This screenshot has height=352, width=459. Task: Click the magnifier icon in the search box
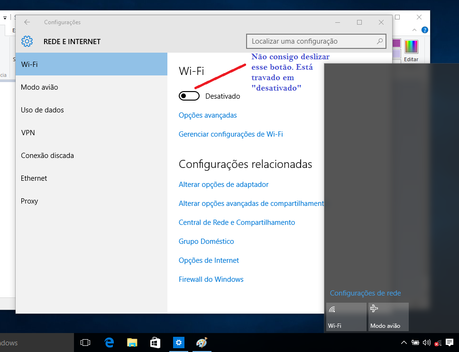coord(380,41)
